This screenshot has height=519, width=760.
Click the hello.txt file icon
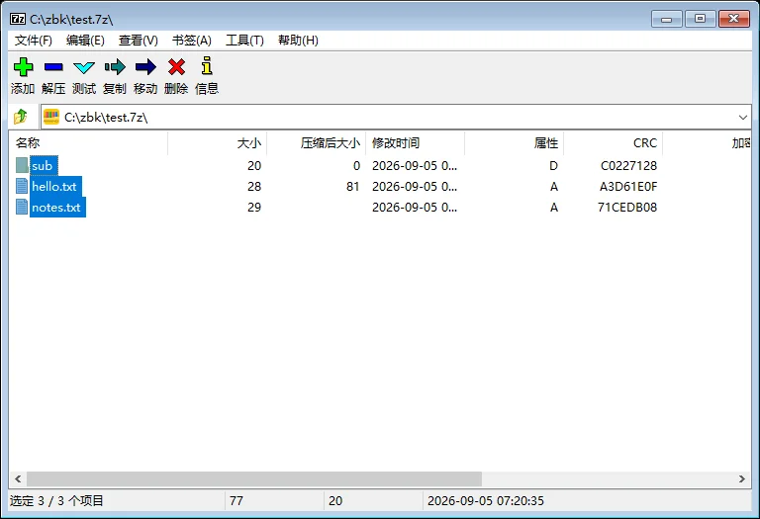[x=22, y=186]
